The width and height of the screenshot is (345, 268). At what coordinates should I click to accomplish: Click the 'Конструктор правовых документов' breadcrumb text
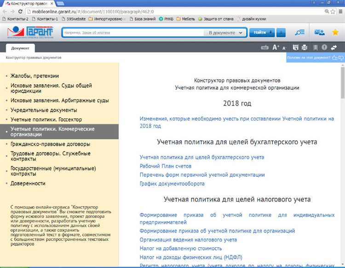click(x=34, y=58)
